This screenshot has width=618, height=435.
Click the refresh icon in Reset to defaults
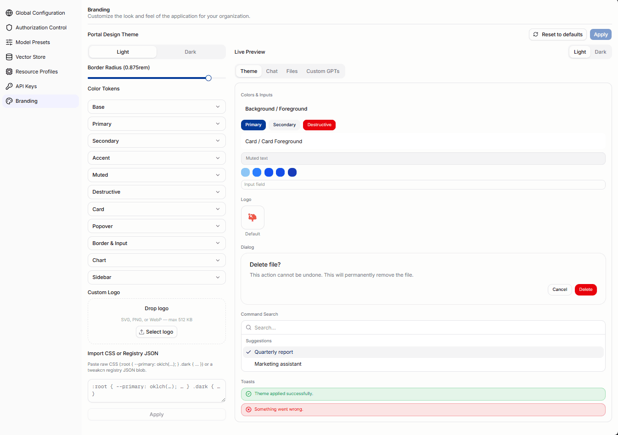coord(535,34)
